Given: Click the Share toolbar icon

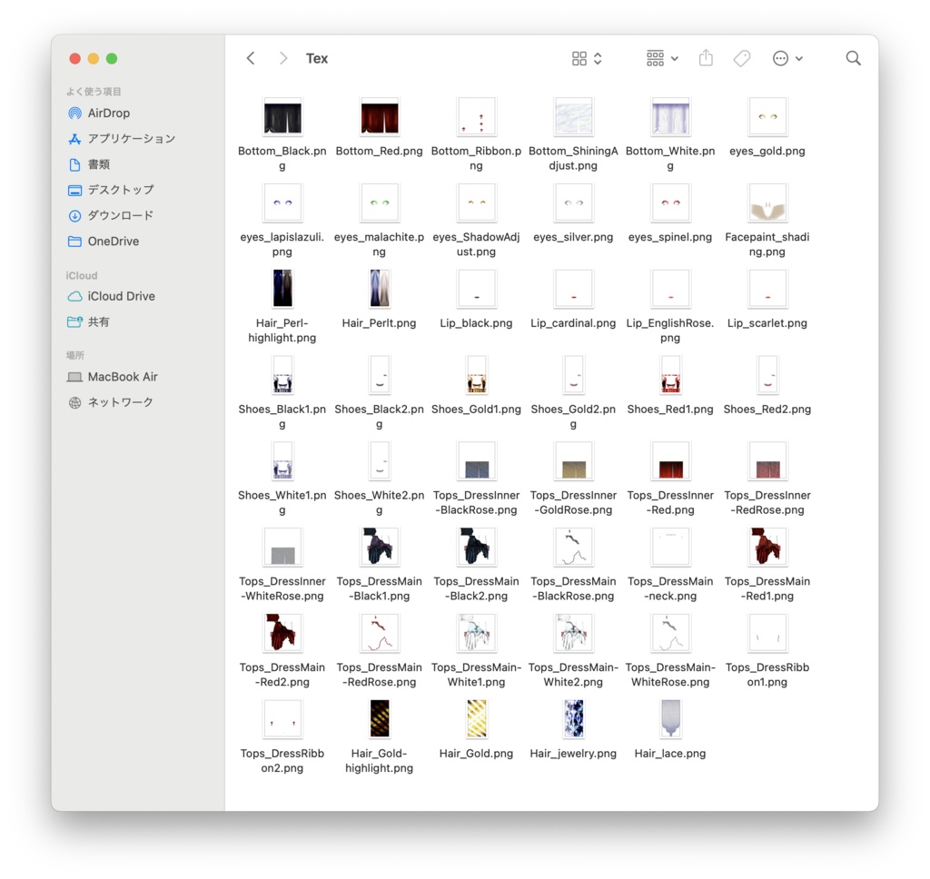Looking at the screenshot, I should pos(706,58).
